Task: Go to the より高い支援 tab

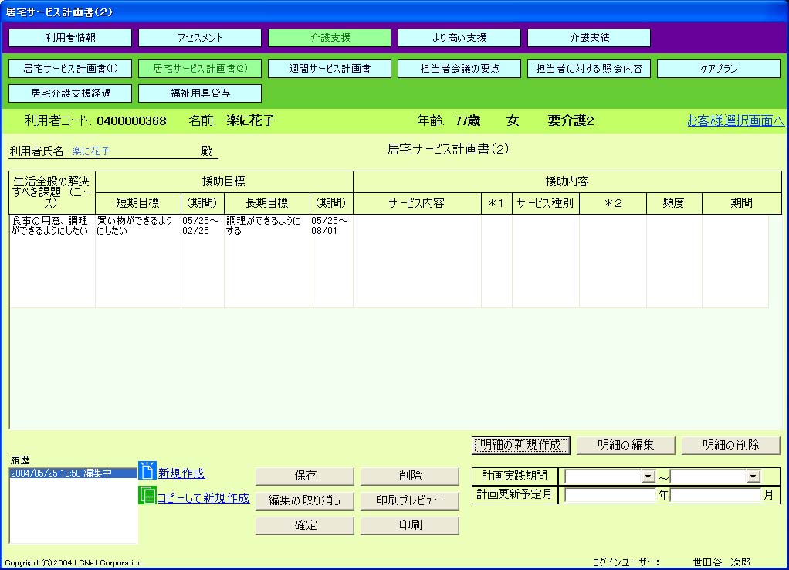Action: click(x=459, y=38)
